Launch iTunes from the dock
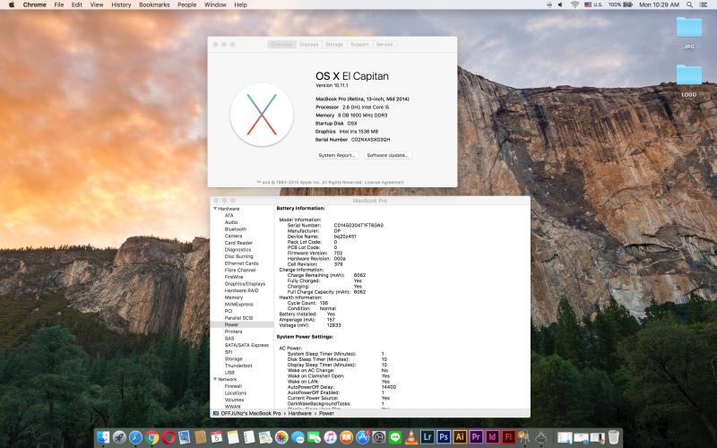 point(330,437)
